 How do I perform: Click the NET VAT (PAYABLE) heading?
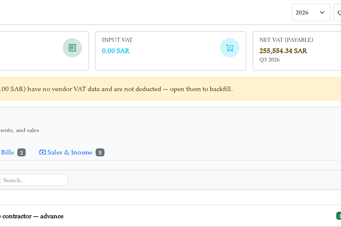tap(286, 40)
